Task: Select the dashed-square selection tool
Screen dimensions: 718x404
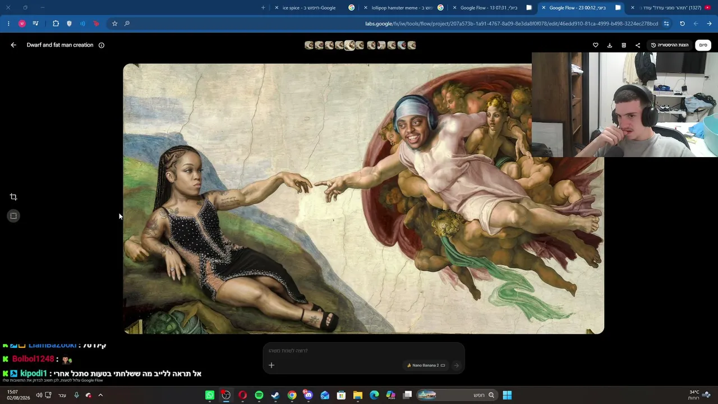Action: click(x=13, y=216)
